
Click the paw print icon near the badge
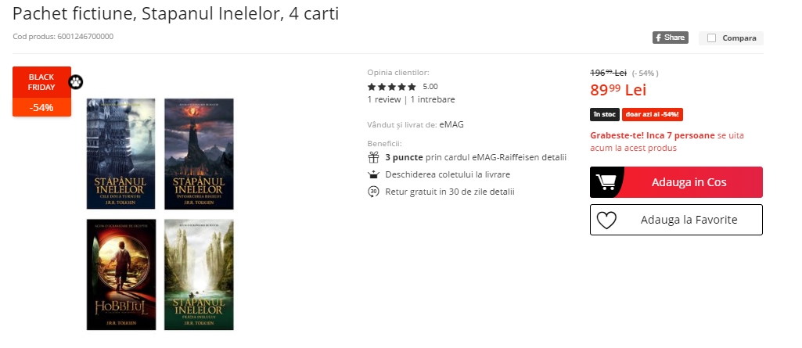[76, 82]
